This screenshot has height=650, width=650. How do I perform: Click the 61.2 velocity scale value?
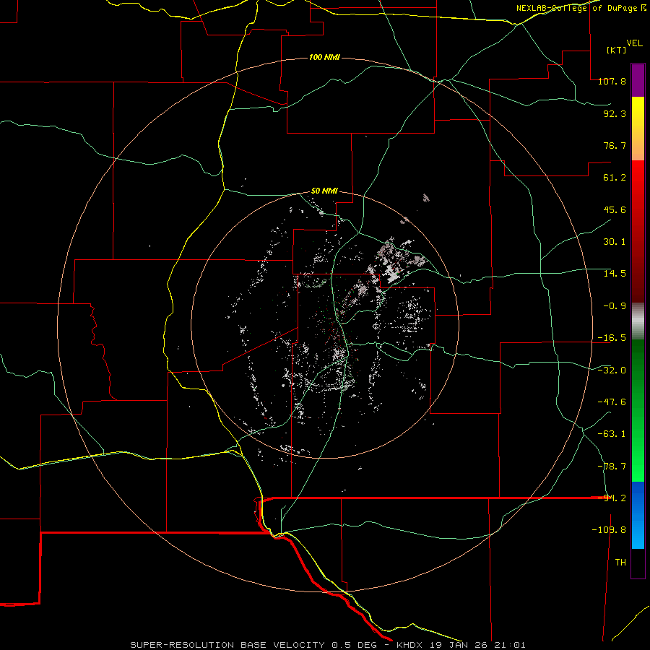click(615, 178)
